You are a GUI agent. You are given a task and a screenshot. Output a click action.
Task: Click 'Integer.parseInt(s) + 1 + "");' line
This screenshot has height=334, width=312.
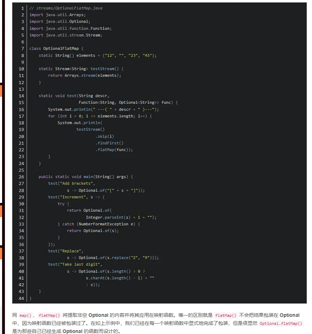coord(121,217)
